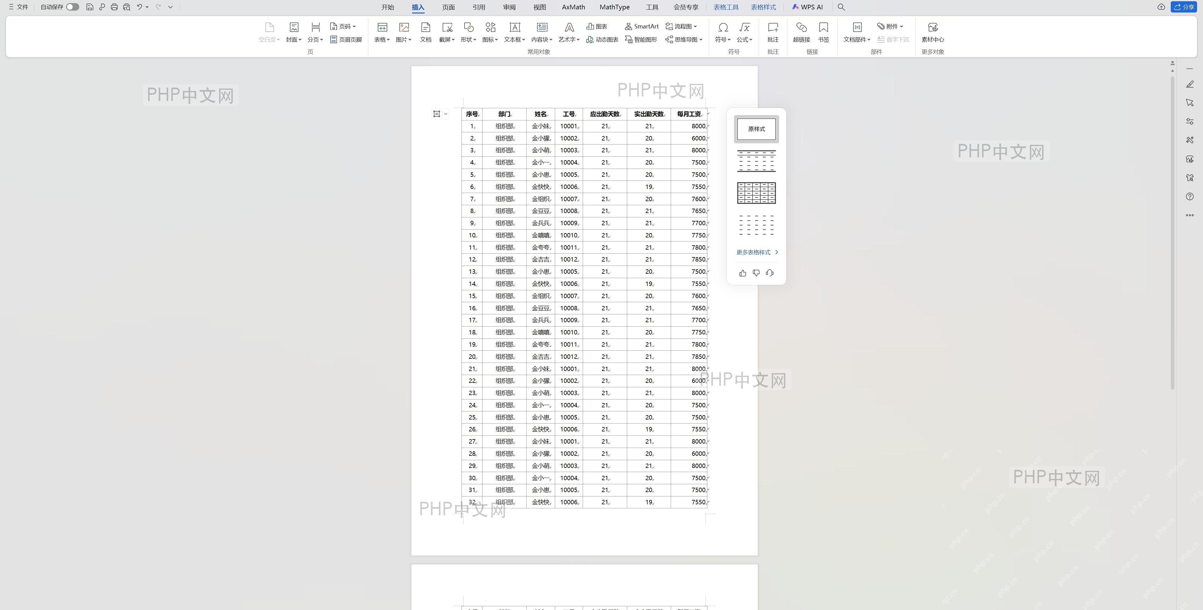Click the arrow cursor icon in right sidebar

(1190, 103)
